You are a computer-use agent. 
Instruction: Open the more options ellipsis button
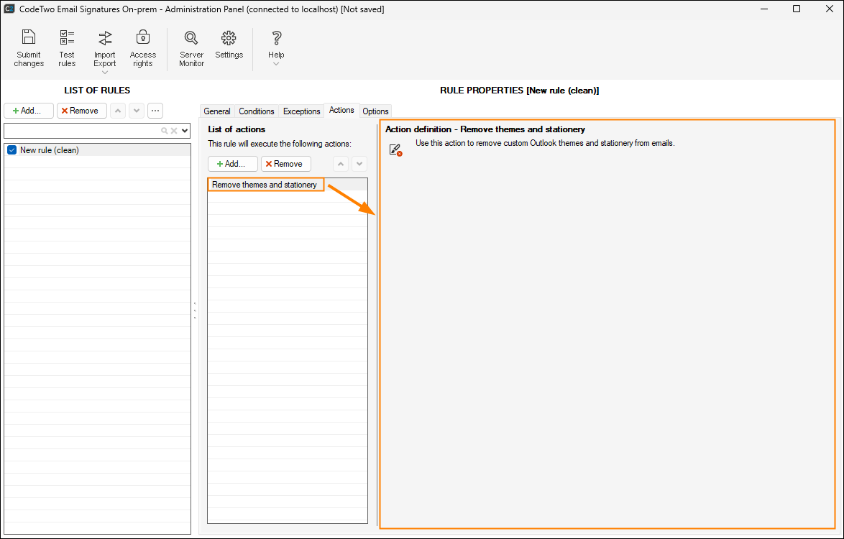[x=155, y=111]
